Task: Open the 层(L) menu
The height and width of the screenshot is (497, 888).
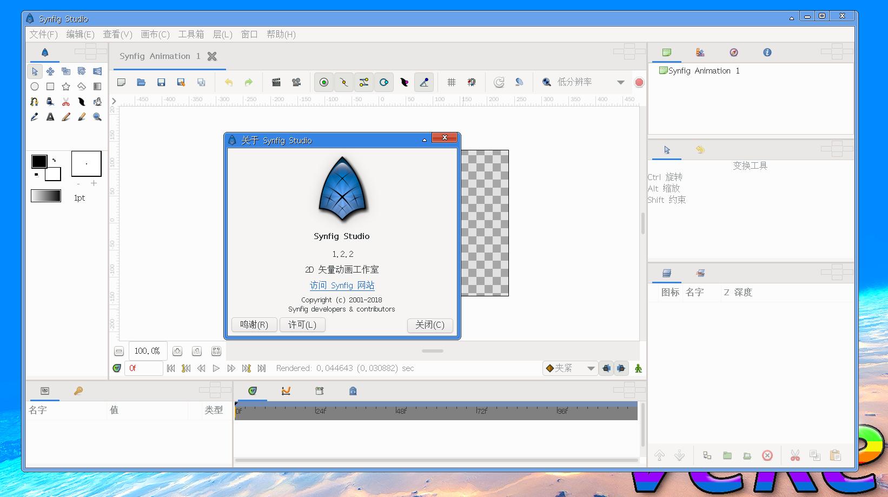Action: click(222, 34)
